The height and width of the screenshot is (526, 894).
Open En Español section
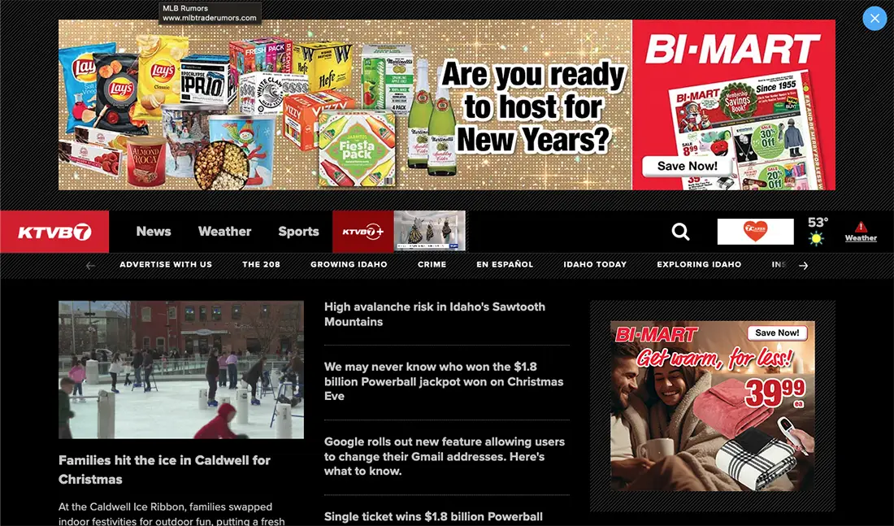click(506, 265)
